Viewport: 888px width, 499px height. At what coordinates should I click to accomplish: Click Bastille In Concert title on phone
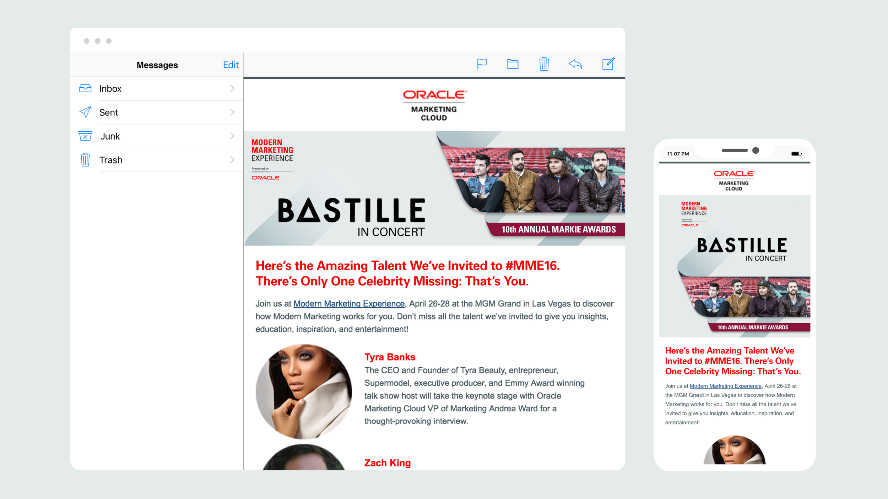pos(742,250)
